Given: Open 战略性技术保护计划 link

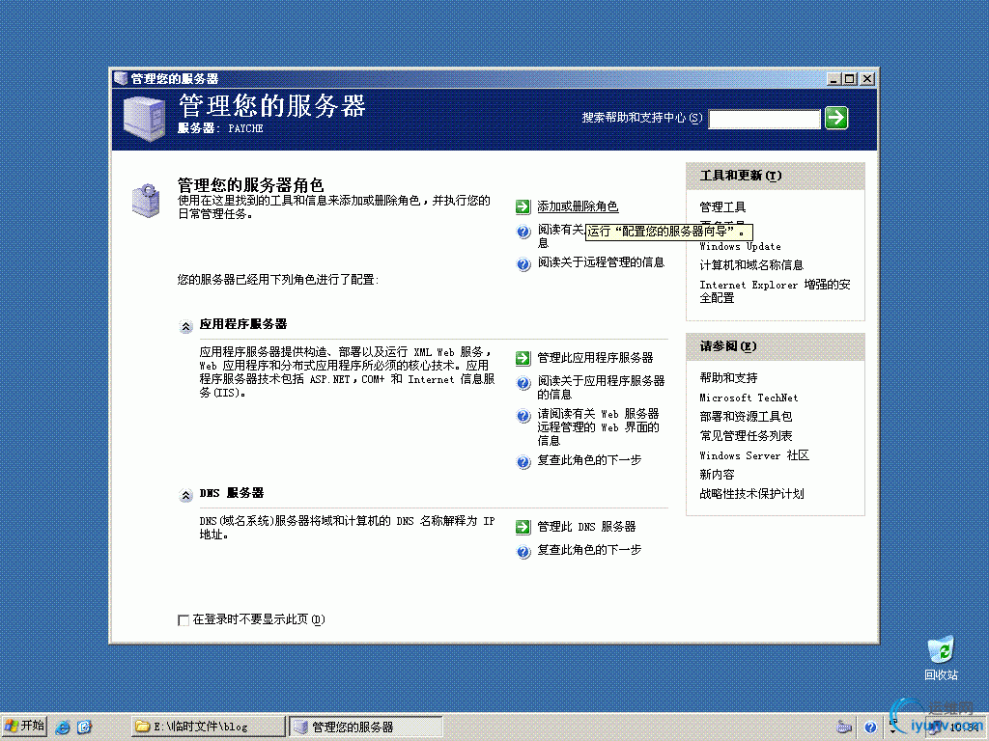Looking at the screenshot, I should 751,494.
